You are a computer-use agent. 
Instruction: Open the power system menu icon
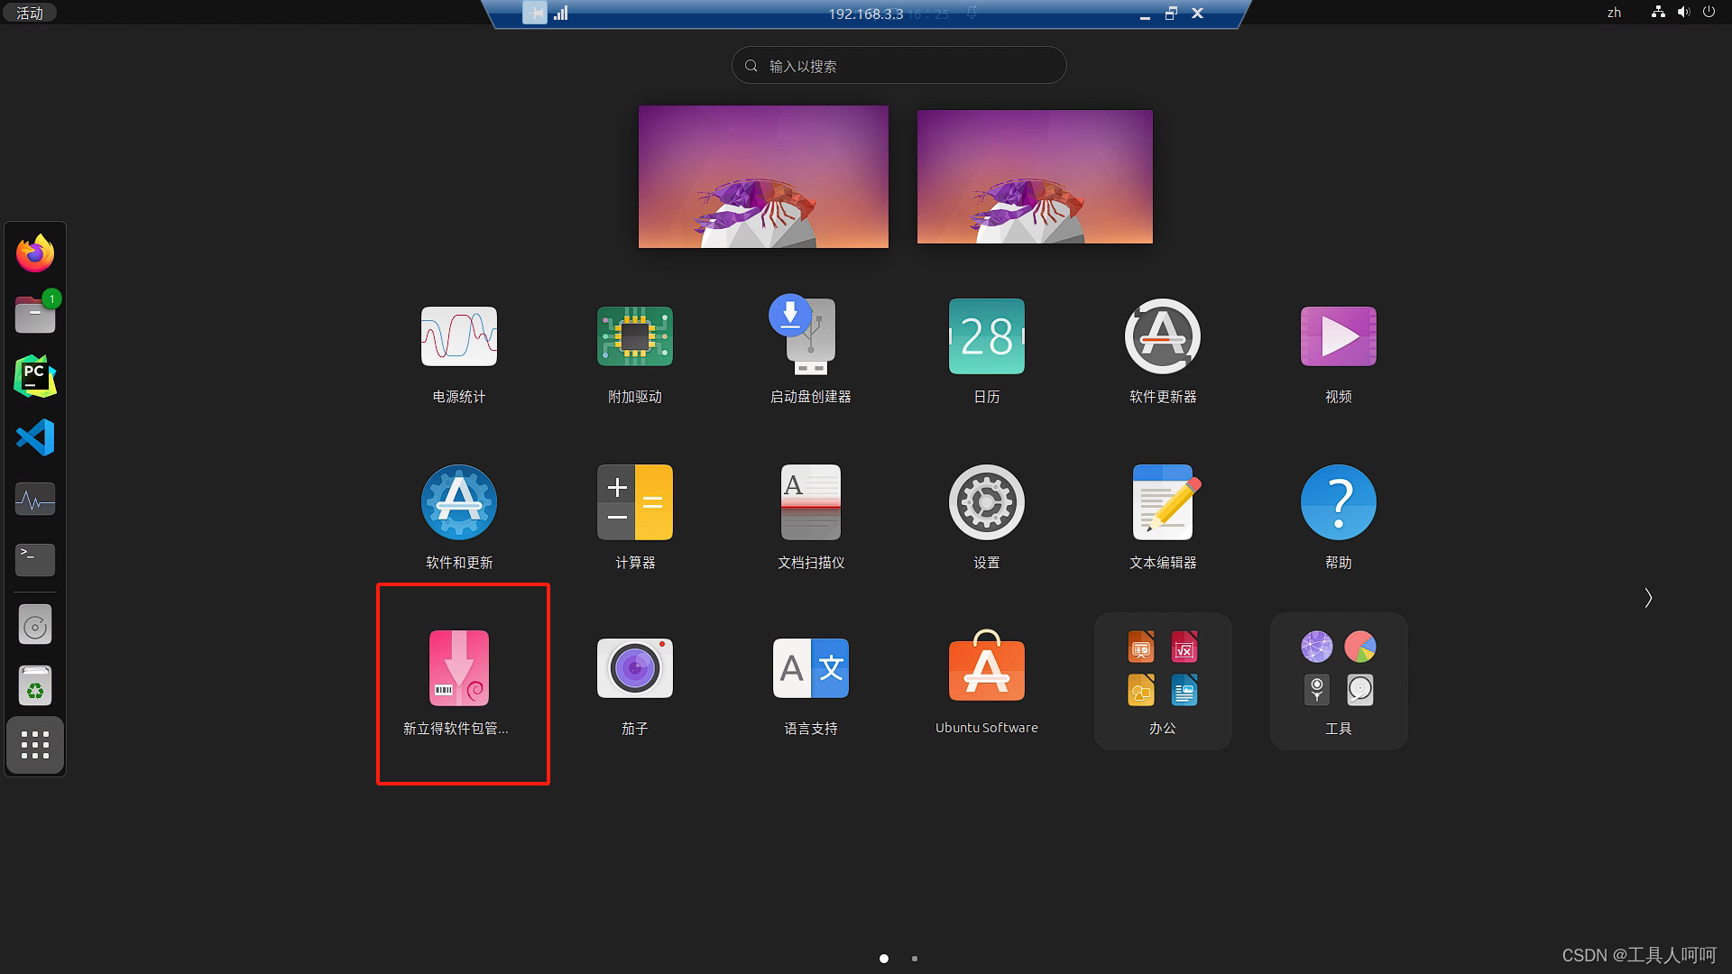tap(1709, 13)
